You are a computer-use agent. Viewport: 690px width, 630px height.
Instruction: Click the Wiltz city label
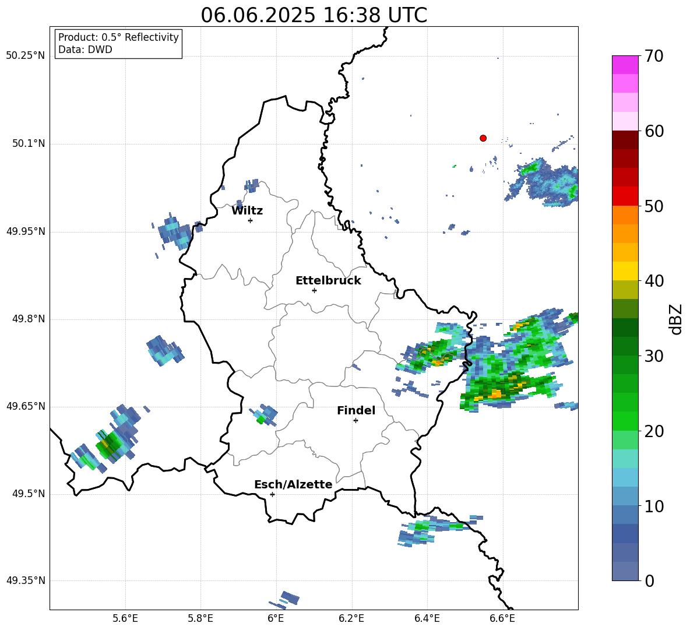pos(247,211)
